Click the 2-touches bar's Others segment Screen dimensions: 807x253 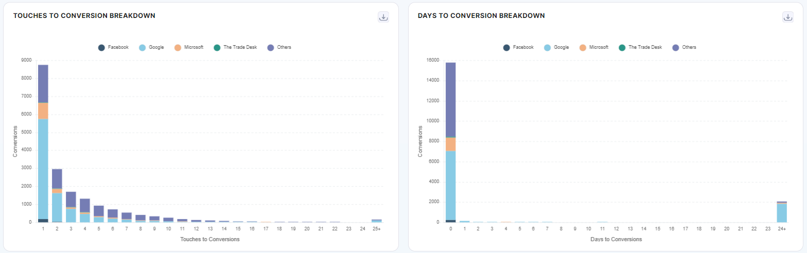(57, 179)
